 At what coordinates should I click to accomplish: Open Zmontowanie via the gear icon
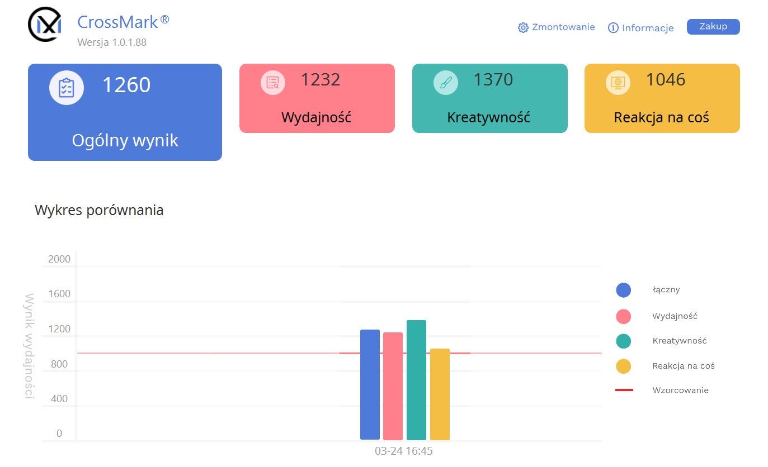coord(523,28)
